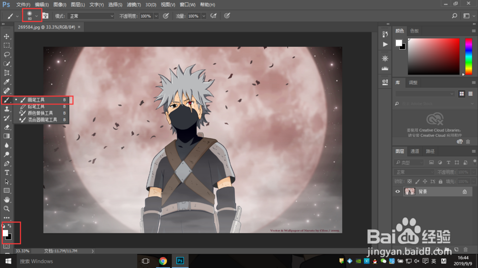Switch to the 通道 tab
The image size is (478, 268).
click(414, 151)
